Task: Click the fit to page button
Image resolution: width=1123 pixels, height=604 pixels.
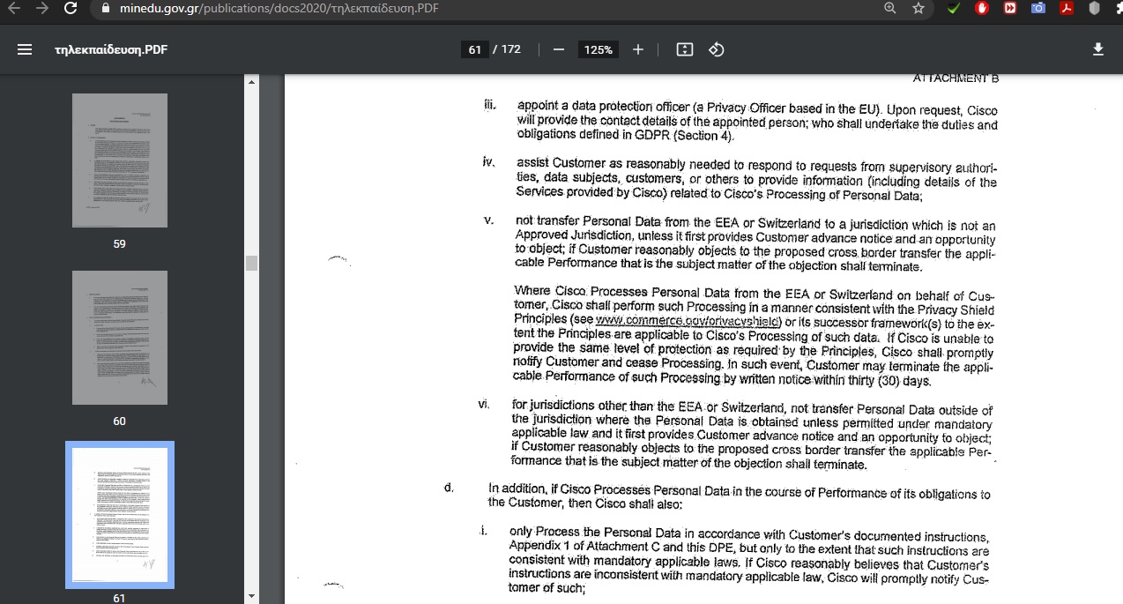Action: point(684,49)
